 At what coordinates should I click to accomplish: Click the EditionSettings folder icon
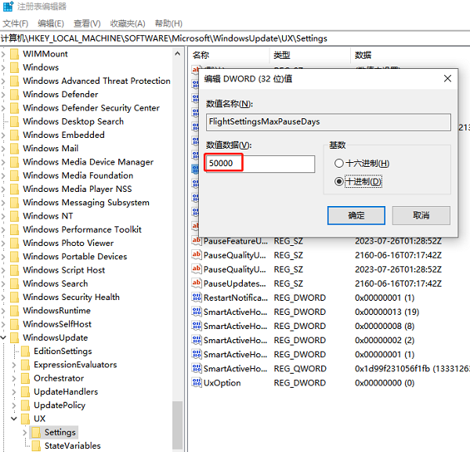pyautogui.click(x=26, y=351)
